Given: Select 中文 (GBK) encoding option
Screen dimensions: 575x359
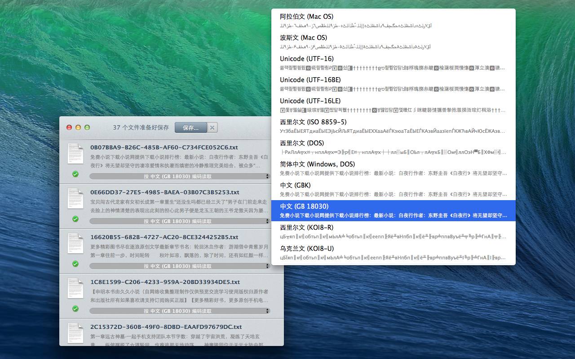Looking at the screenshot, I should coord(393,189).
